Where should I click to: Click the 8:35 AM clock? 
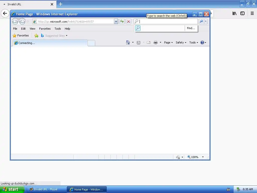point(248,189)
